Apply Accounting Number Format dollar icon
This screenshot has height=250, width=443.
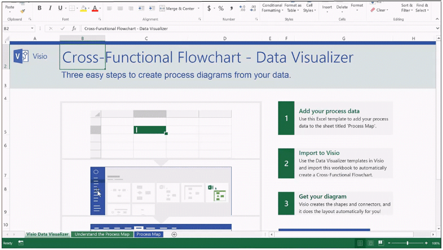(209, 9)
